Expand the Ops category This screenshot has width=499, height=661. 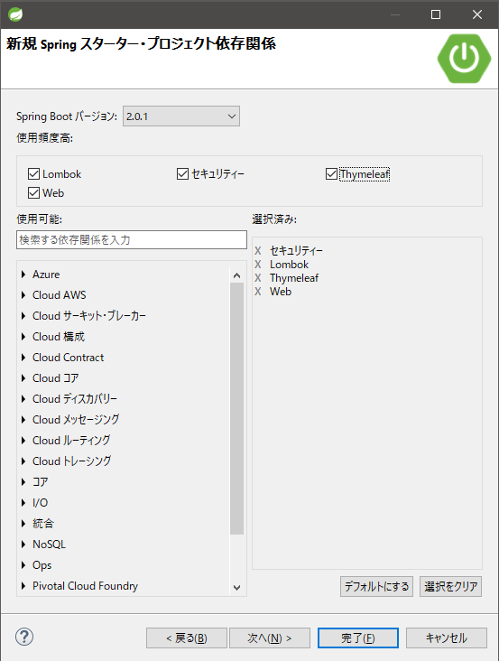(x=23, y=565)
